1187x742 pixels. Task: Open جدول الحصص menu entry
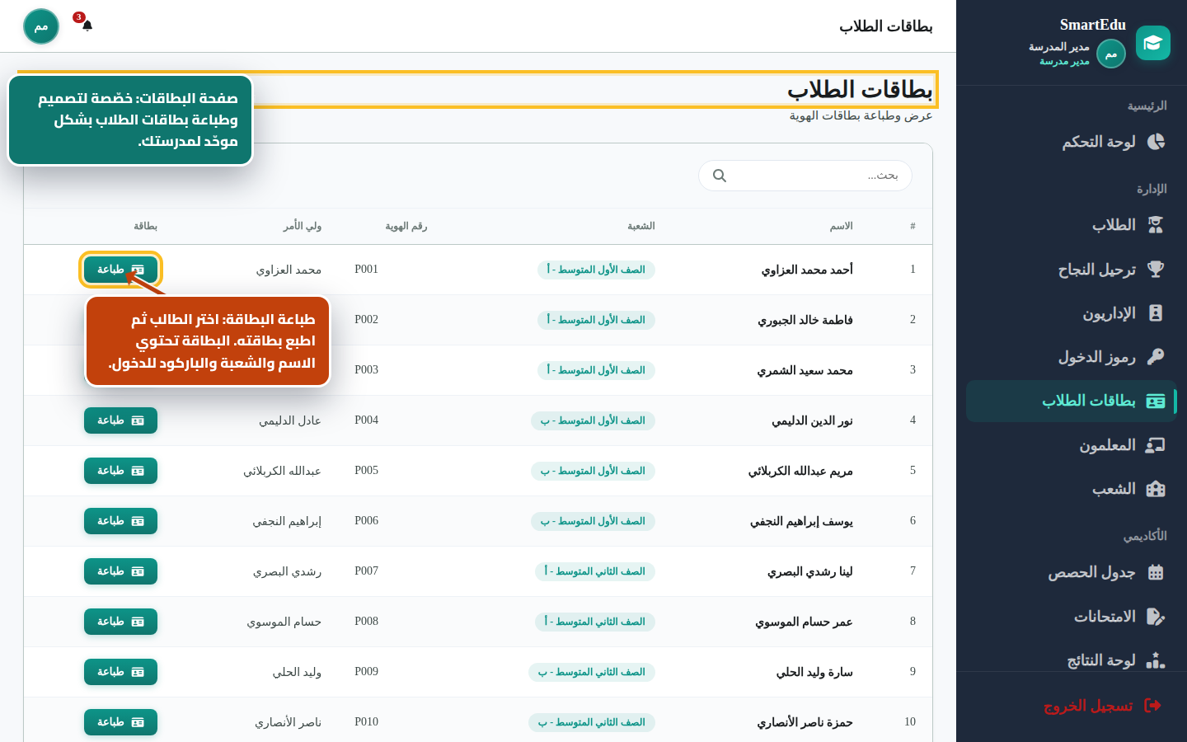pos(1072,572)
